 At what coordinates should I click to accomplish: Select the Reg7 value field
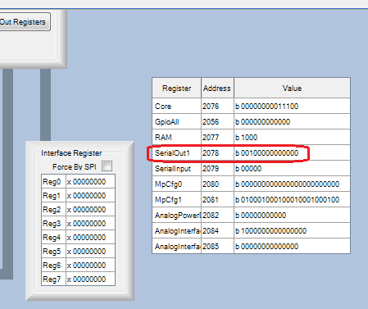[90, 279]
